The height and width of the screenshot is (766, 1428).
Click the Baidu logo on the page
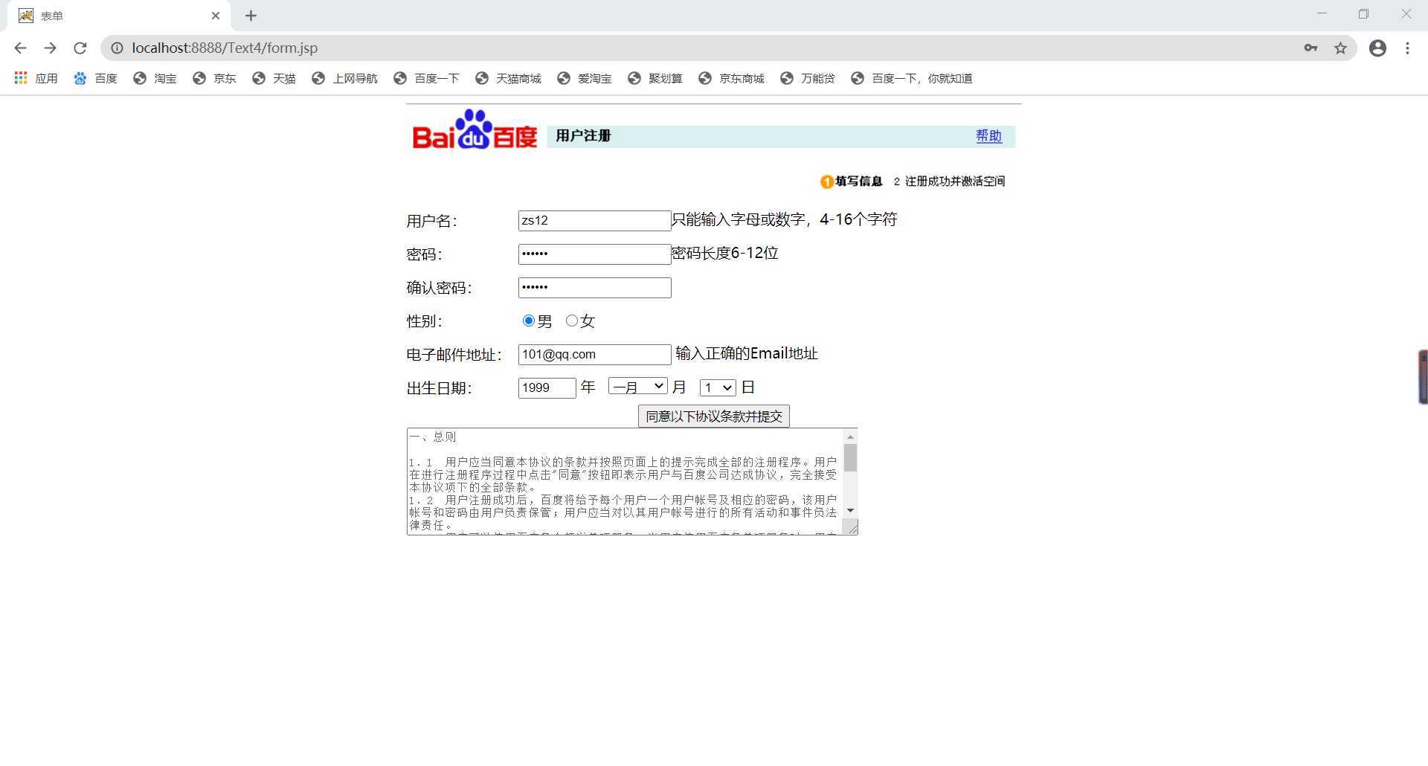(474, 135)
